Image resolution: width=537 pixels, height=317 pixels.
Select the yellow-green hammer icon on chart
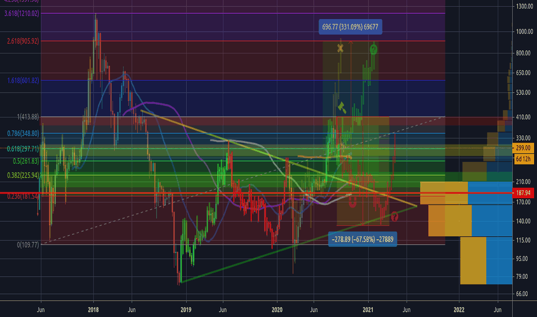342,107
